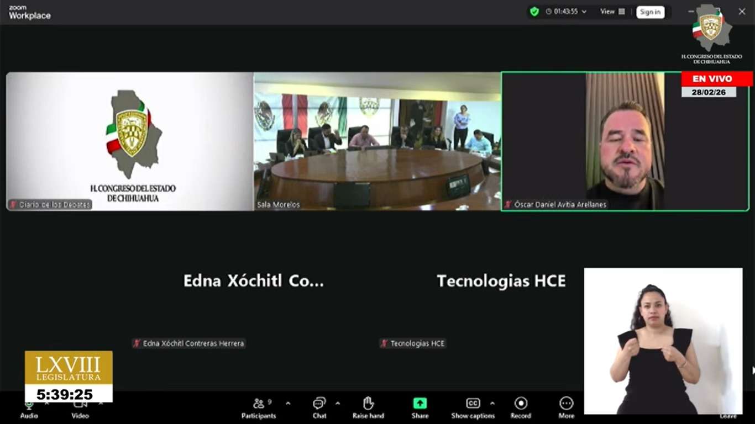Toggle the Audio microphone button
This screenshot has height=424, width=755.
29,407
